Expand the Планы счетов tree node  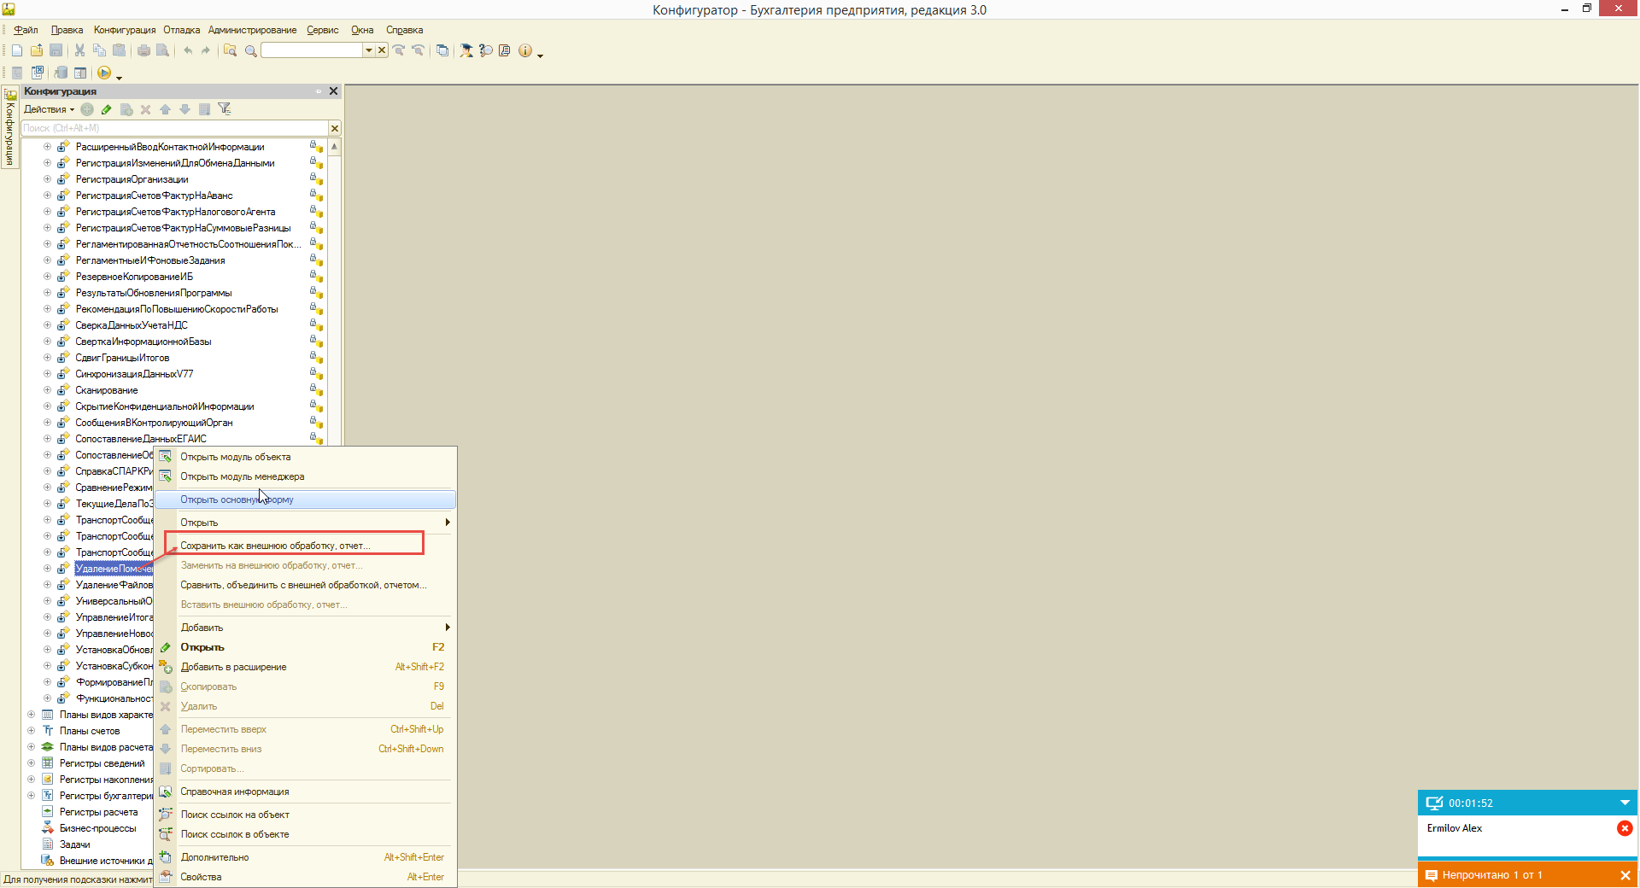[32, 731]
